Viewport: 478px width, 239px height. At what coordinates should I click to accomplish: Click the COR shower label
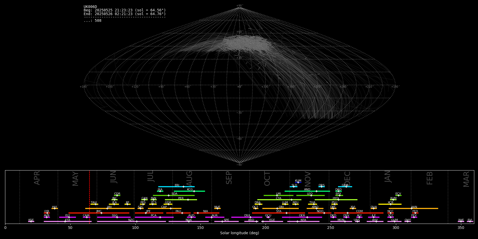[x=117, y=194]
